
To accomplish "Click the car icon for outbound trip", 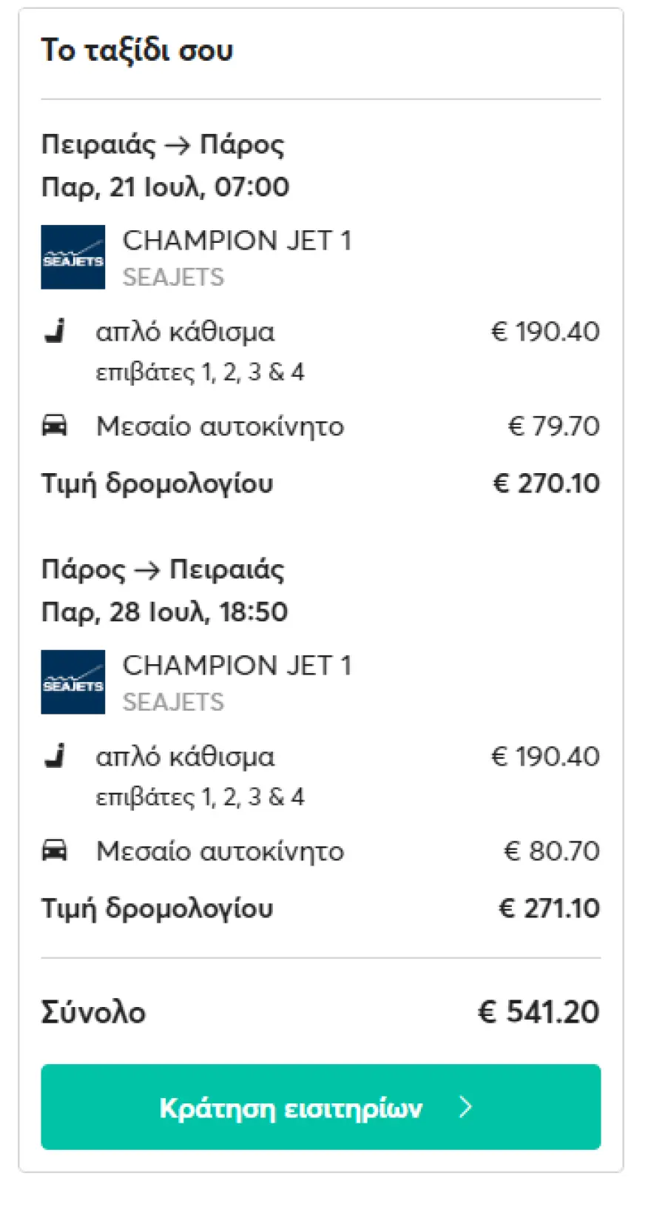I will point(55,426).
